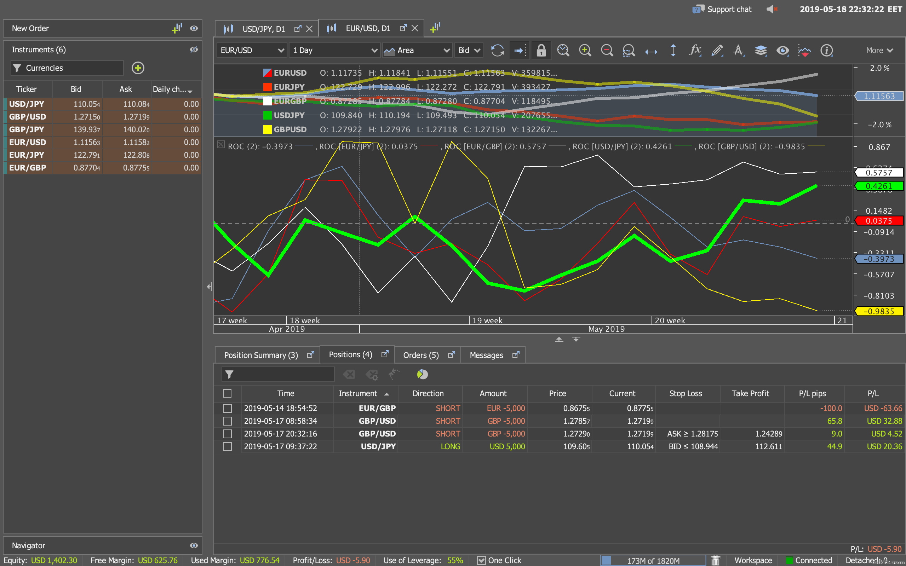Open Support chat
Viewport: 906px width, 566px height.
[722, 9]
